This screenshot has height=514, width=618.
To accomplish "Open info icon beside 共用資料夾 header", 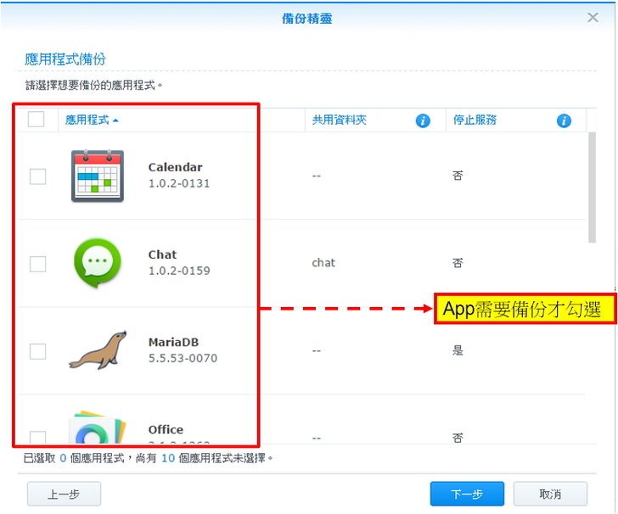I will tap(423, 120).
